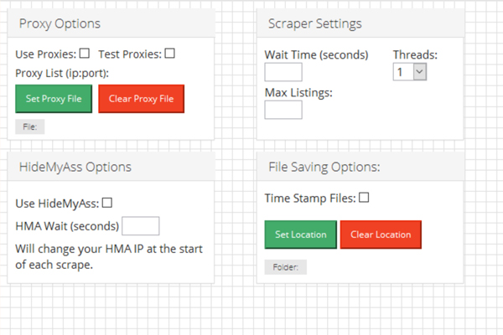Focus the HMA Wait seconds field
This screenshot has width=503, height=335.
tap(141, 225)
